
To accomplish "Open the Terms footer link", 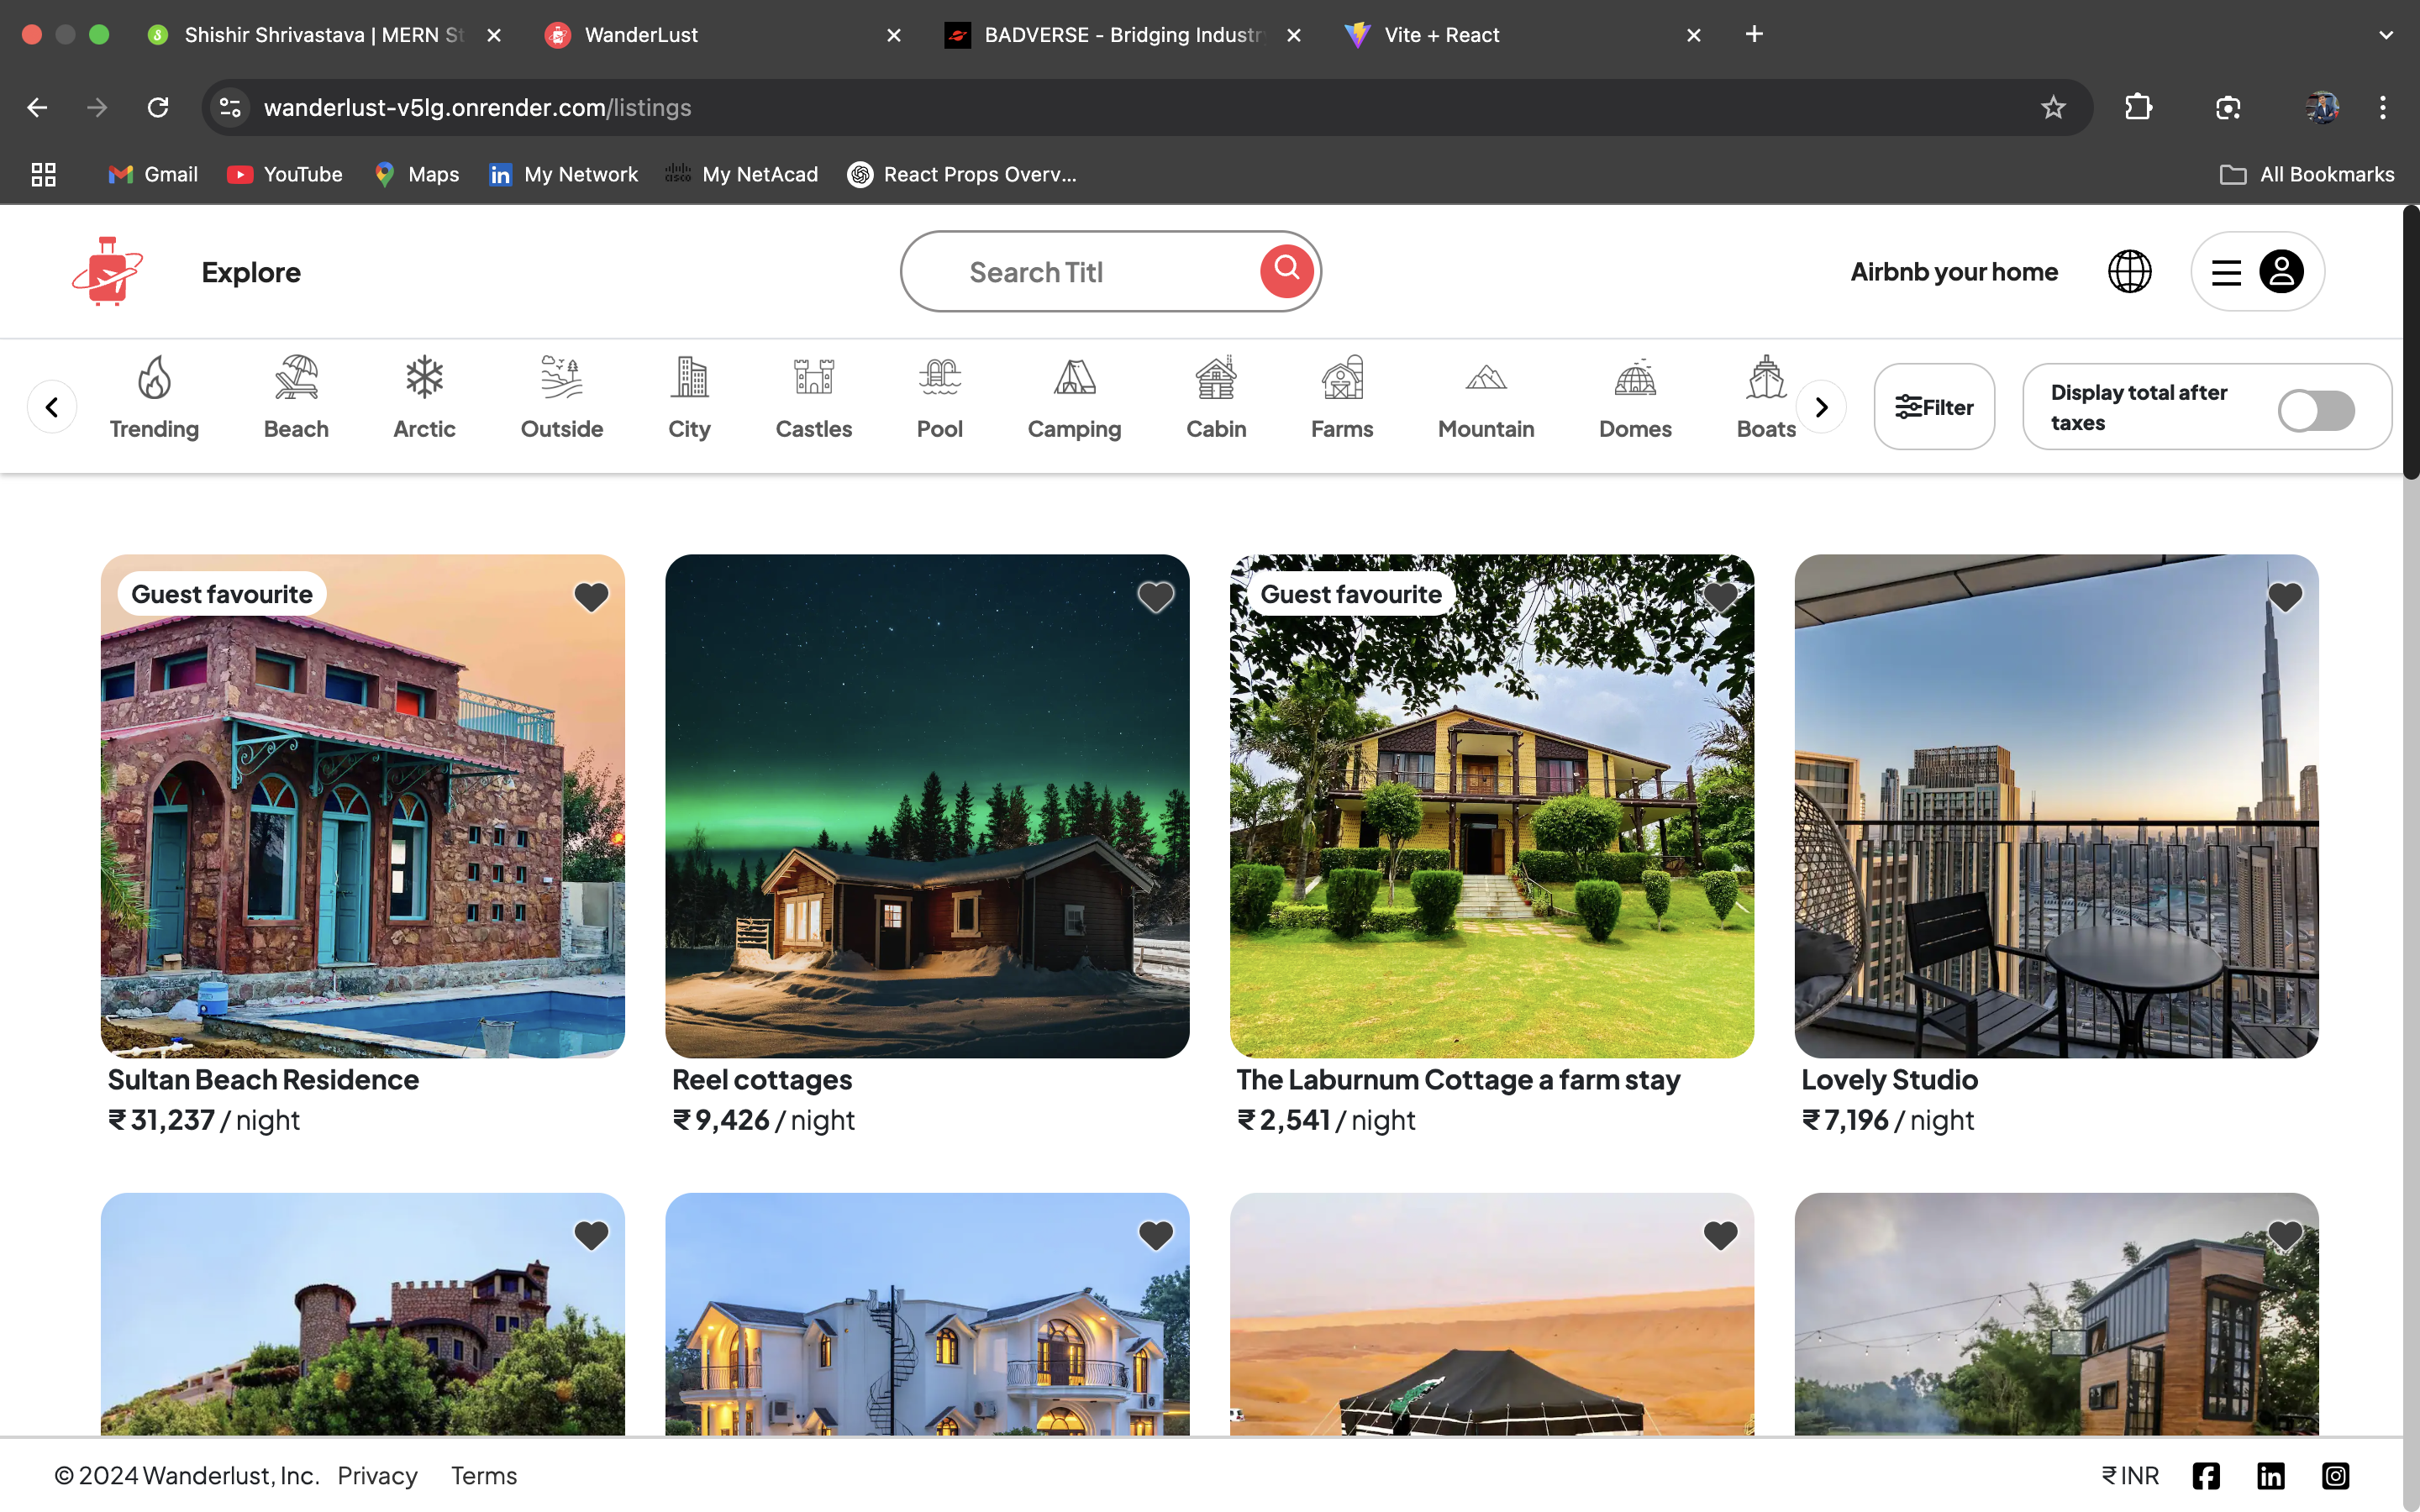I will pos(484,1476).
